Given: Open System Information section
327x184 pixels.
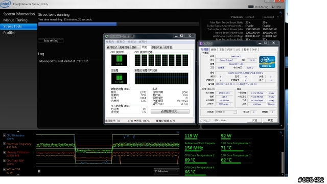Looking at the screenshot, I should (19, 14).
